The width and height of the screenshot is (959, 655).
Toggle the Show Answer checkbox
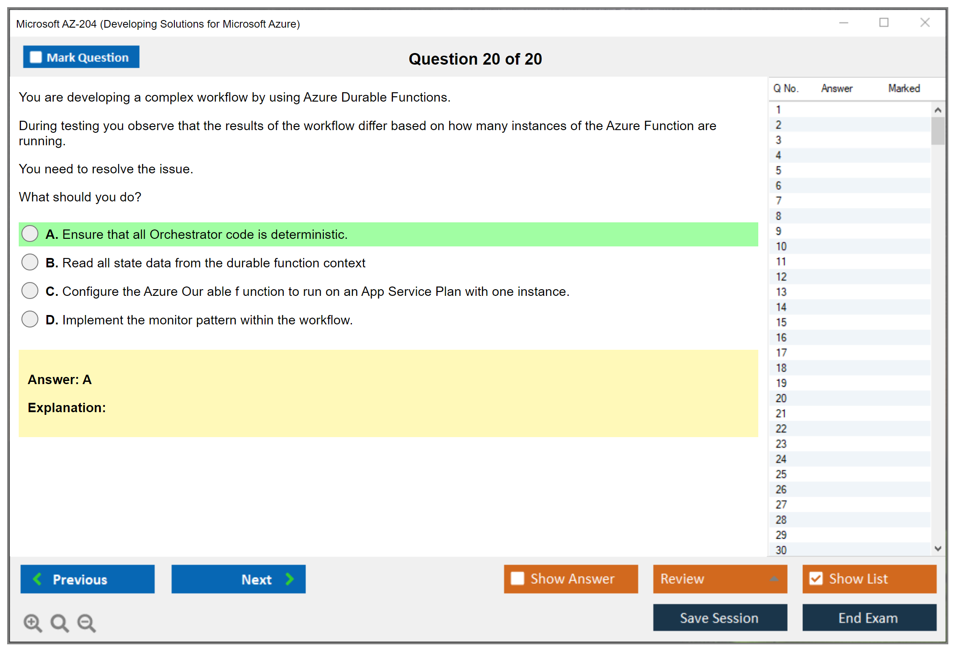coord(517,578)
